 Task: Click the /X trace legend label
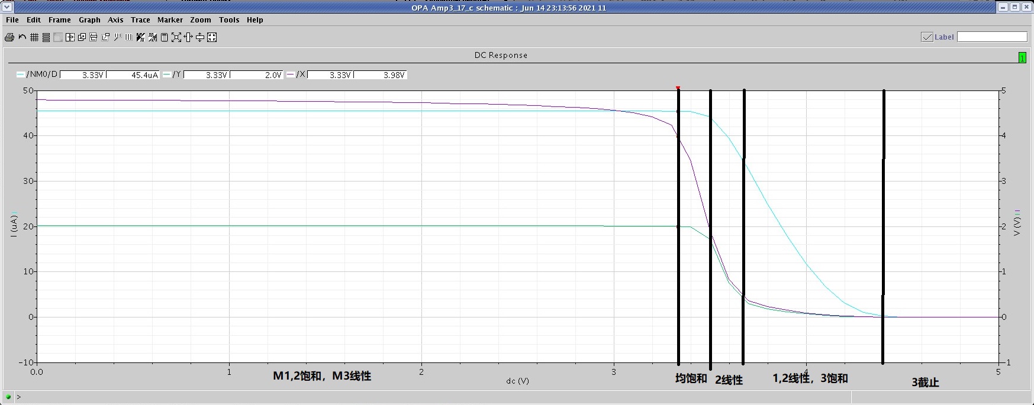click(301, 74)
